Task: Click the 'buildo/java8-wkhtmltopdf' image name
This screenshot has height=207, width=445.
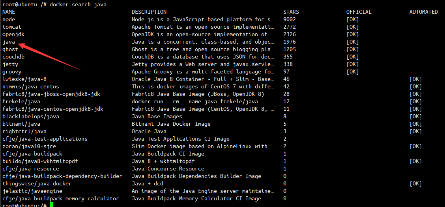Action: (x=40, y=161)
